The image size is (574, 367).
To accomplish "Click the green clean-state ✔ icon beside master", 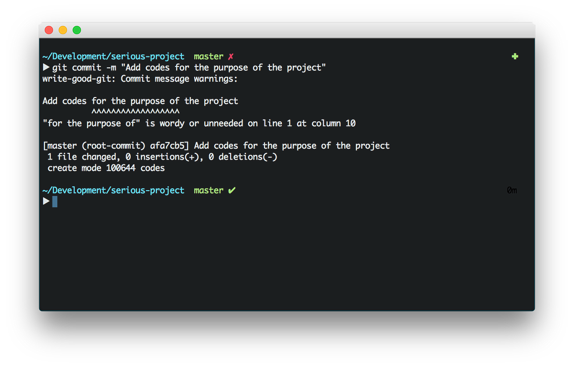I will (x=232, y=190).
